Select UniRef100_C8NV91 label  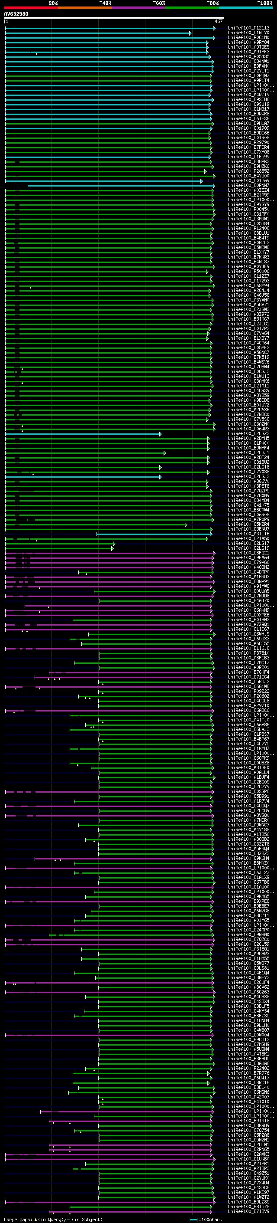[248, 582]
